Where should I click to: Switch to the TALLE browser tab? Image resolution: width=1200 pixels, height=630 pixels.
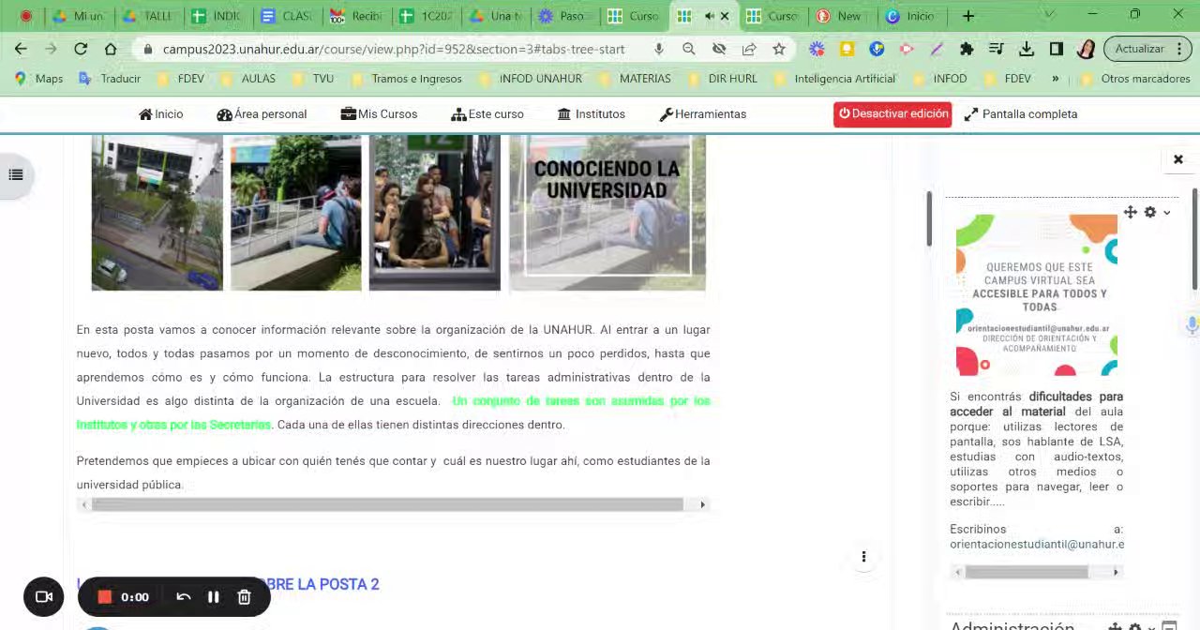[x=146, y=16]
